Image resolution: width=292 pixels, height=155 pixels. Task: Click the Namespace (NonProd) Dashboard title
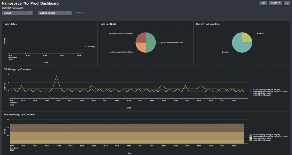point(30,3)
